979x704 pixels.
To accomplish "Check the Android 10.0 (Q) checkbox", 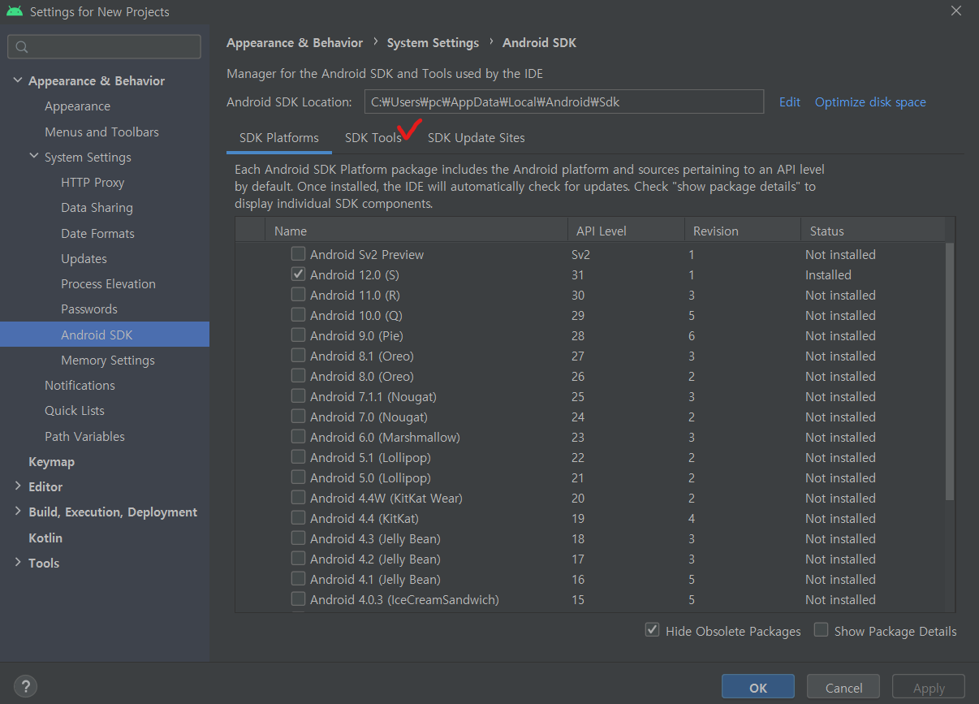I will coord(299,315).
